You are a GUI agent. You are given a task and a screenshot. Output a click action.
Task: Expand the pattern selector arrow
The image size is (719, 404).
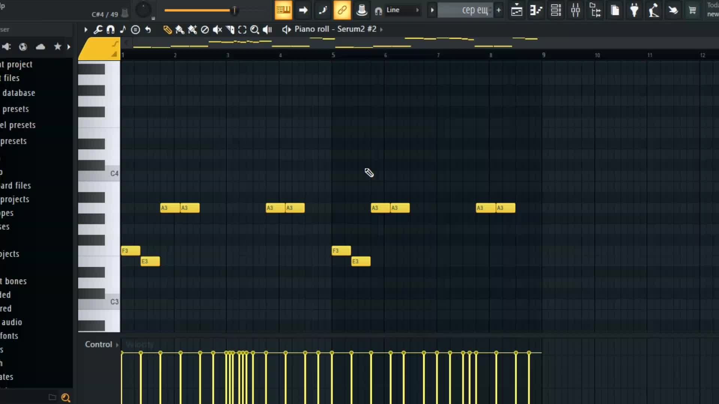[x=432, y=10]
